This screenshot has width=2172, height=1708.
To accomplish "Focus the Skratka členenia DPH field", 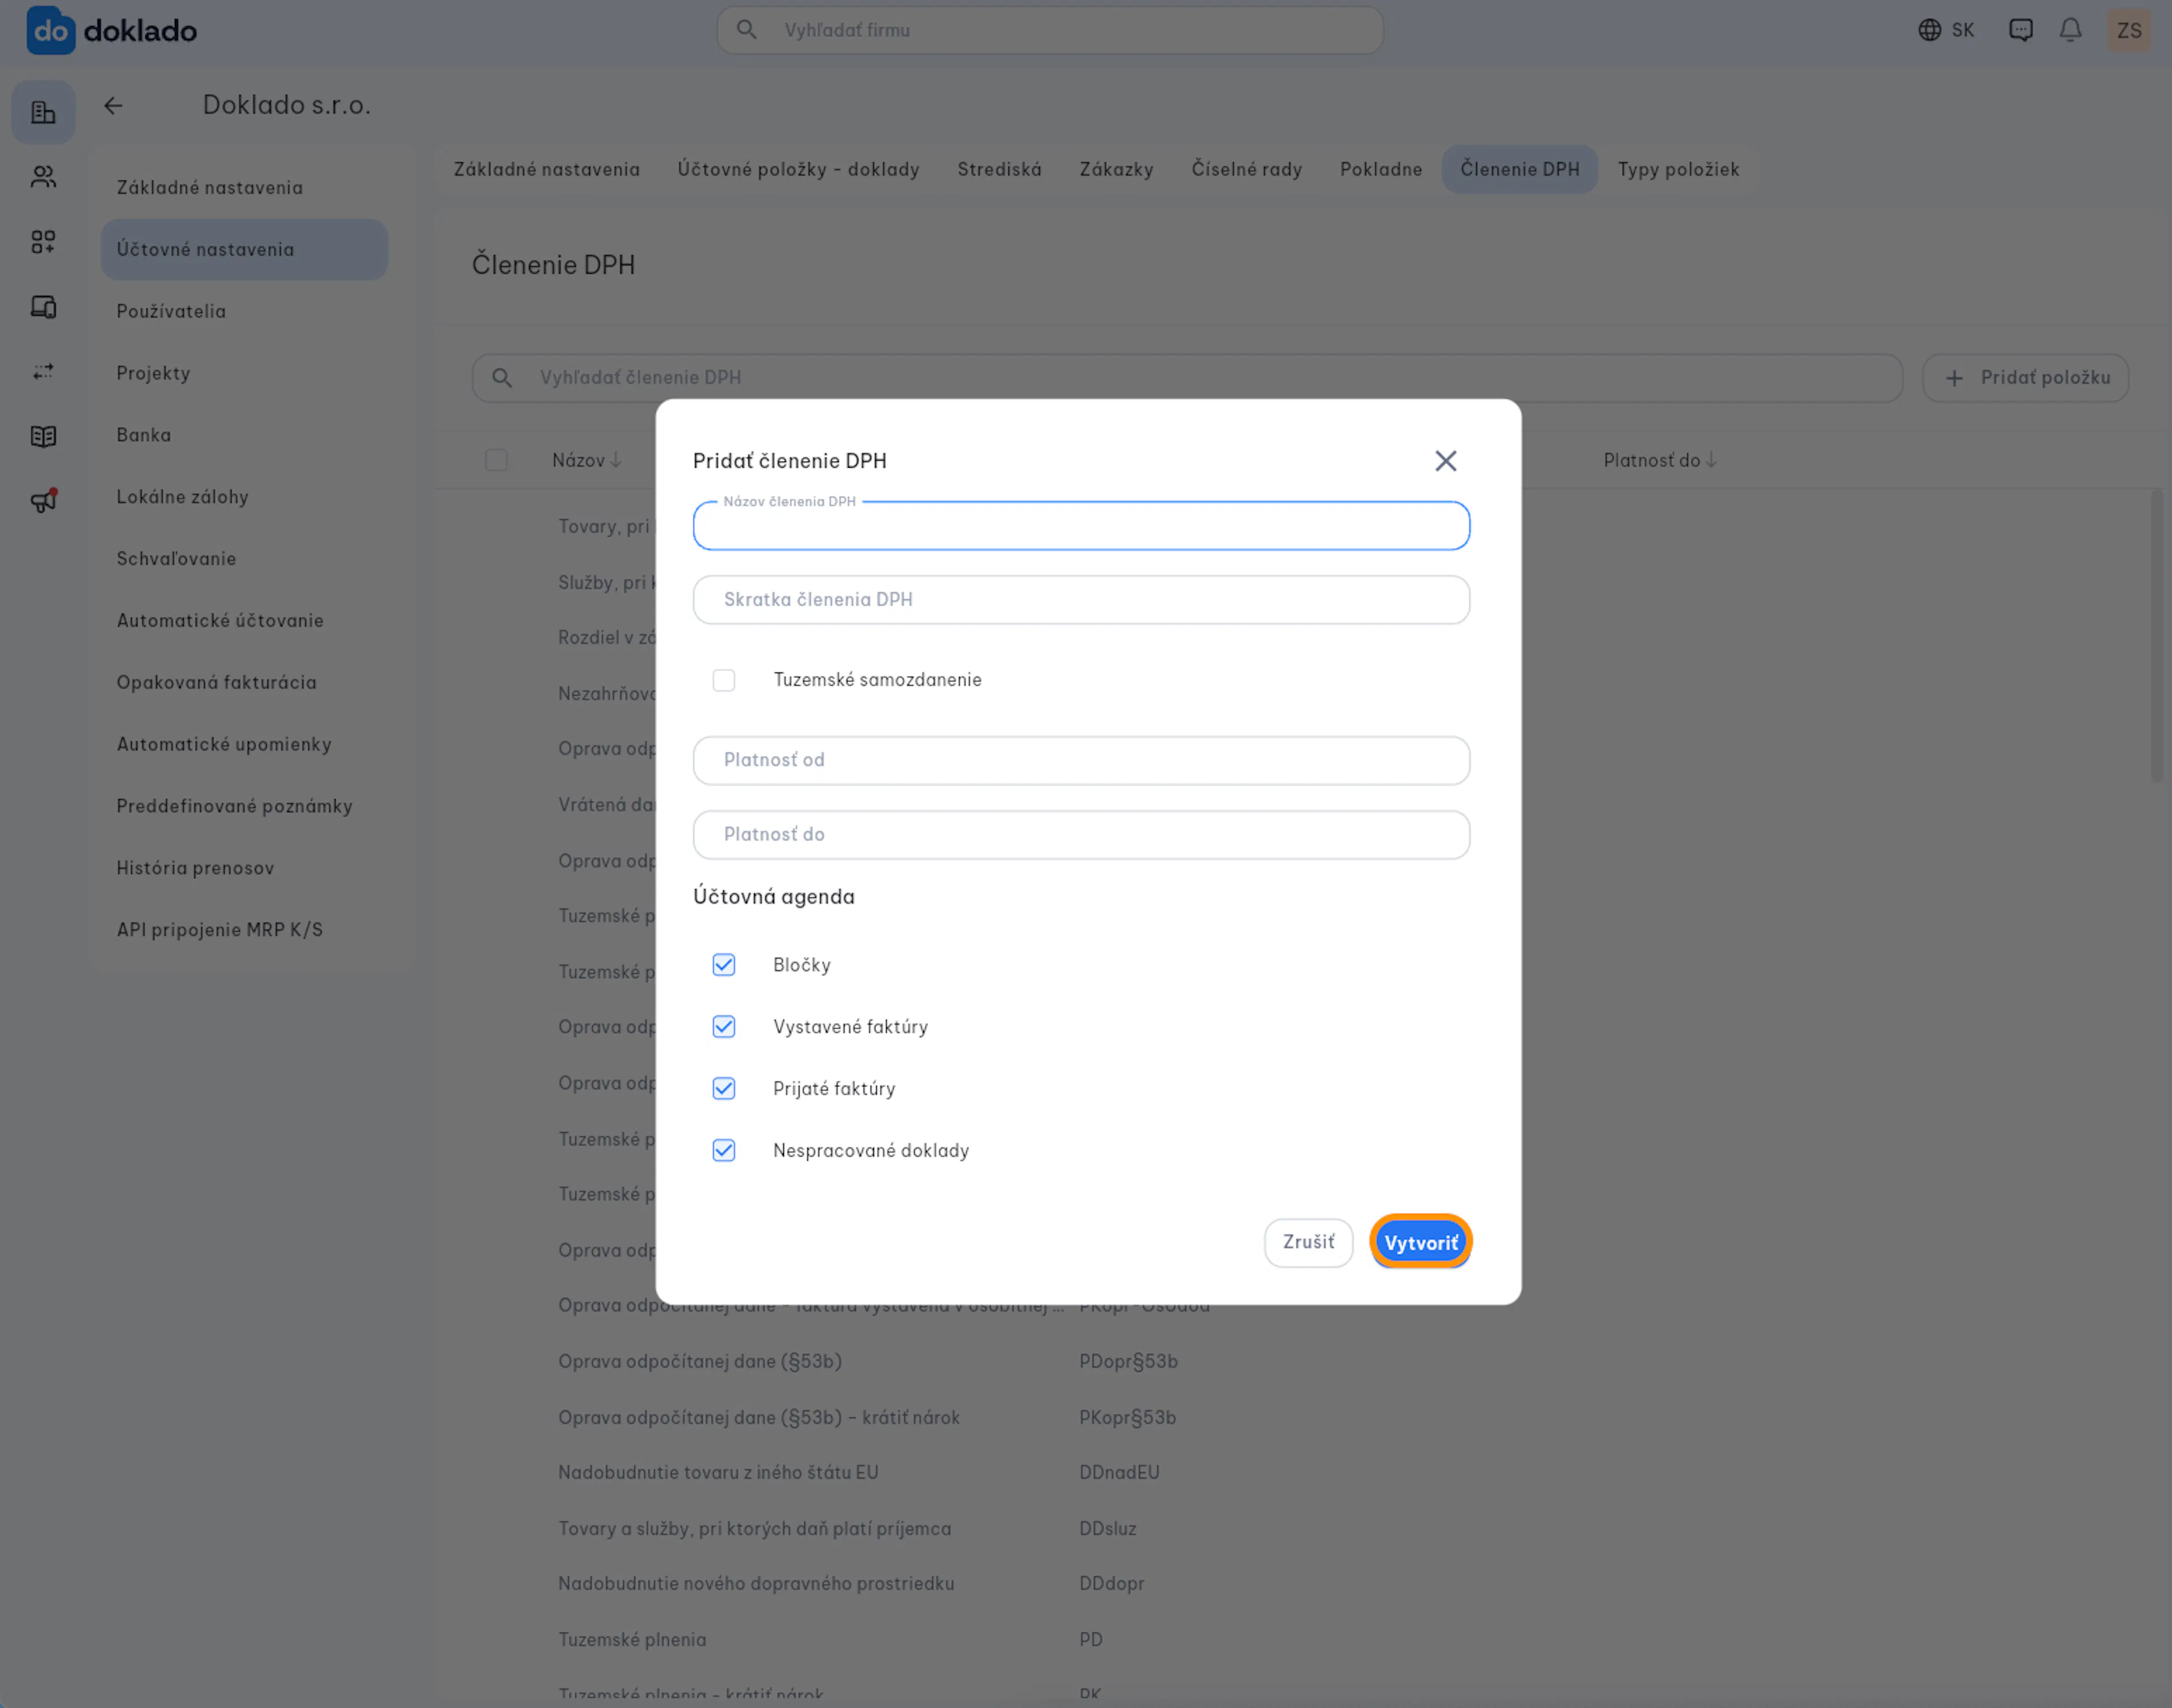I will pyautogui.click(x=1081, y=600).
